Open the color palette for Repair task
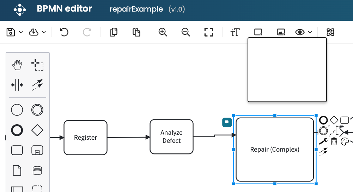353x192 pixels. [345, 141]
